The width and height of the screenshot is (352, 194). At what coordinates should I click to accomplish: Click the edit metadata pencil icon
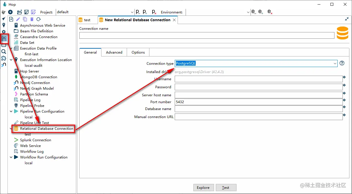pyautogui.click(x=18, y=19)
